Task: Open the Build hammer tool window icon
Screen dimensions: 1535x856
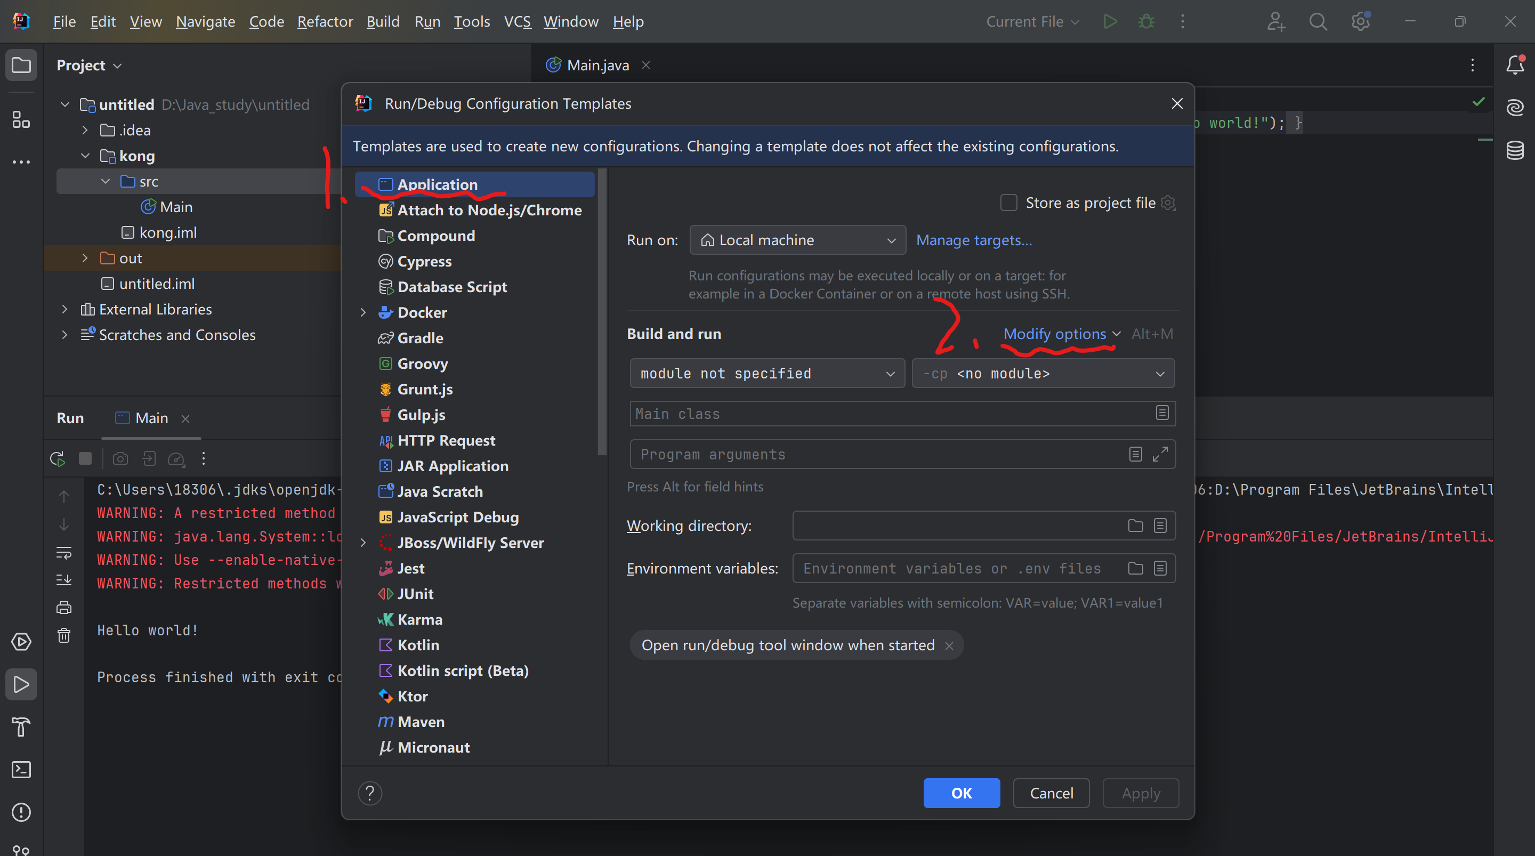Action: pyautogui.click(x=21, y=727)
